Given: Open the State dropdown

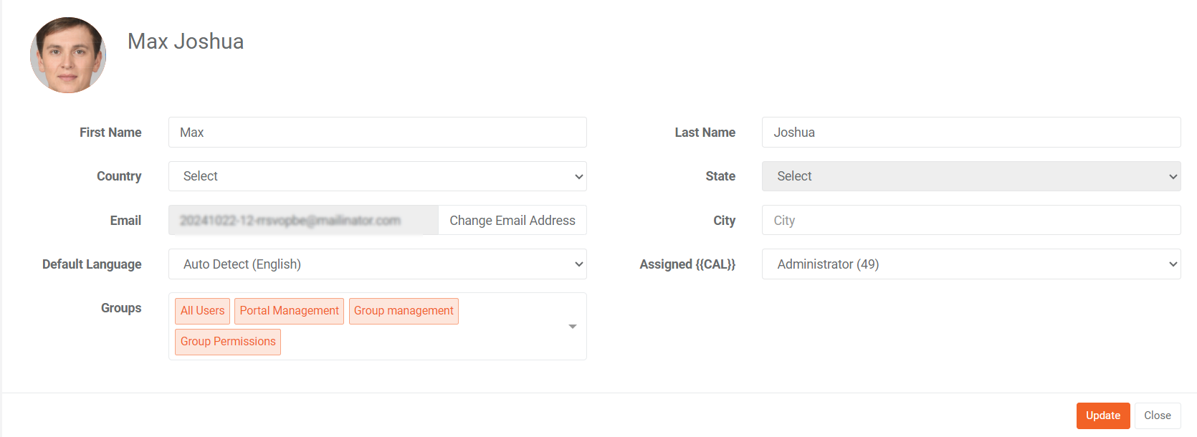Looking at the screenshot, I should pyautogui.click(x=971, y=176).
